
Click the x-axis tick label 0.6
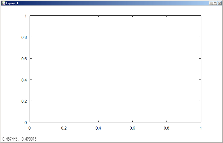coord(132,128)
